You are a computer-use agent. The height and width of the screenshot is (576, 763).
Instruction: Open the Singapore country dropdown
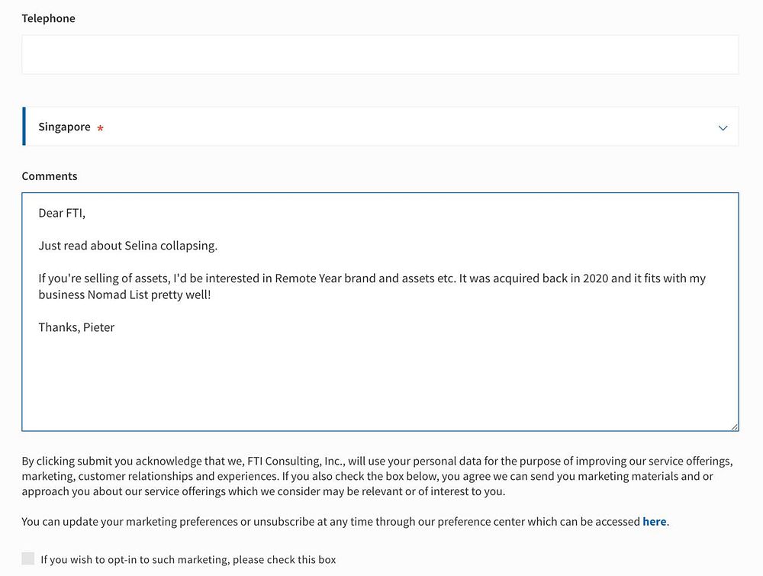pyautogui.click(x=380, y=127)
